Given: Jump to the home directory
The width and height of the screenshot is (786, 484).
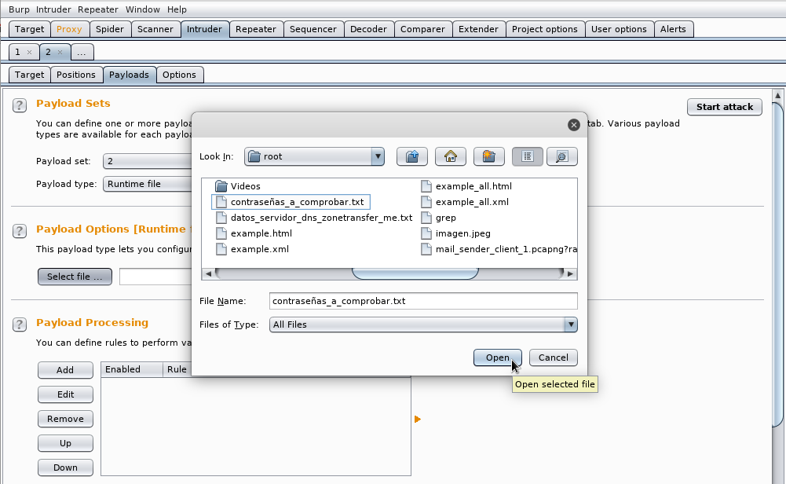Looking at the screenshot, I should pos(450,156).
